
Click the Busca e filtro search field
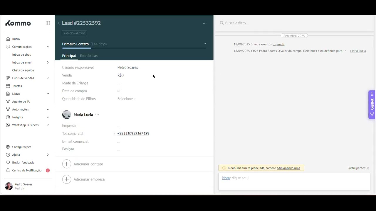point(294,23)
